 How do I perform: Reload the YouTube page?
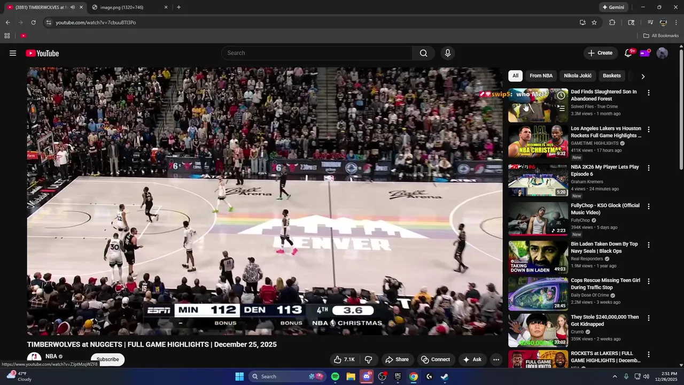coord(33,22)
